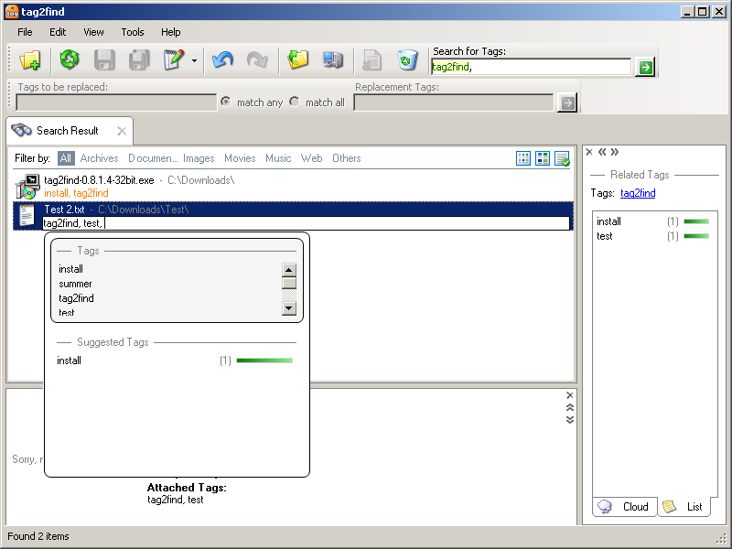This screenshot has width=732, height=549.
Task: Filter results by Others
Action: 347,158
